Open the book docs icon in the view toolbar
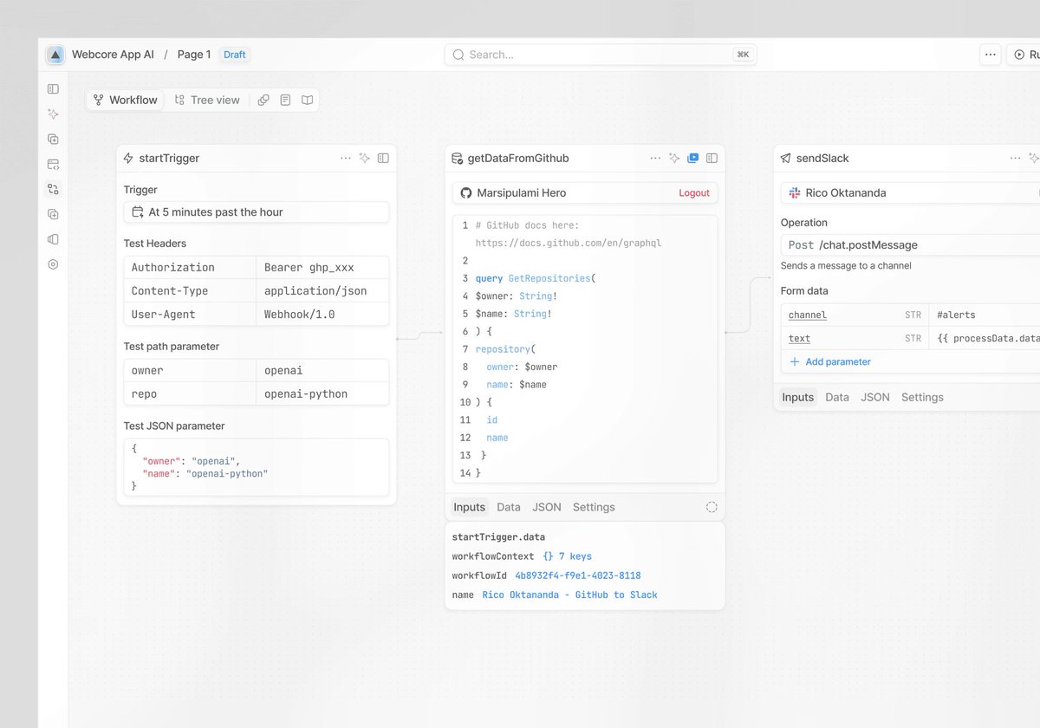The height and width of the screenshot is (728, 1040). tap(307, 101)
